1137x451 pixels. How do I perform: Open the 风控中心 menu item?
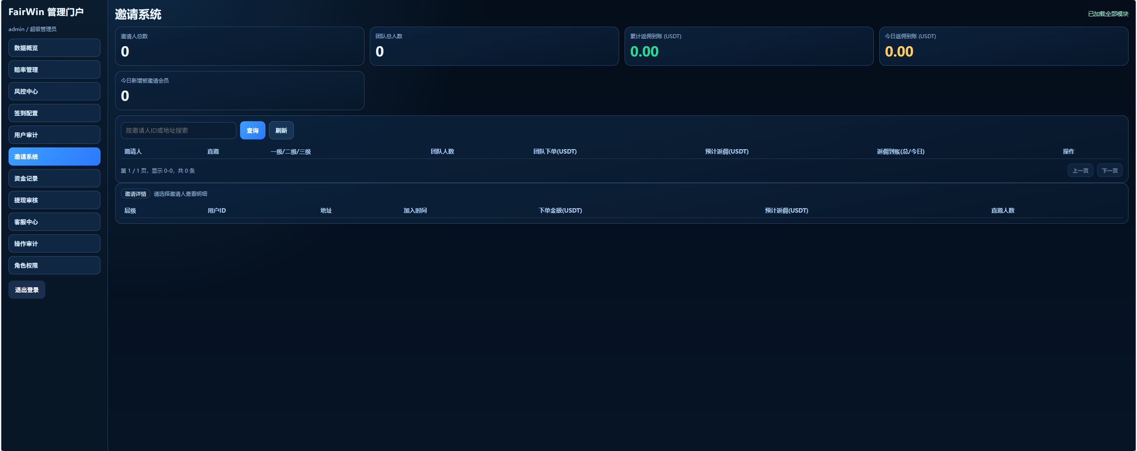point(54,91)
